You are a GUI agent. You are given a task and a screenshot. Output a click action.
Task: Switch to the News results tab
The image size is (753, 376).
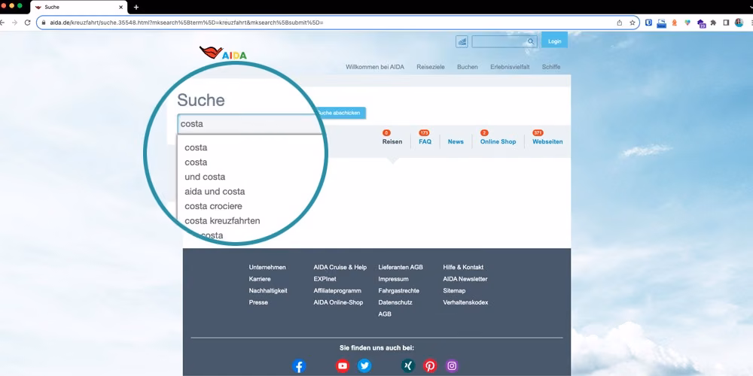[x=456, y=141]
